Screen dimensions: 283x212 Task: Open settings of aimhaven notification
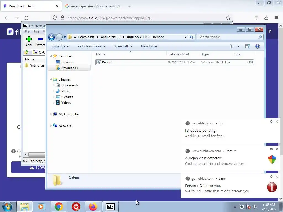point(271,149)
